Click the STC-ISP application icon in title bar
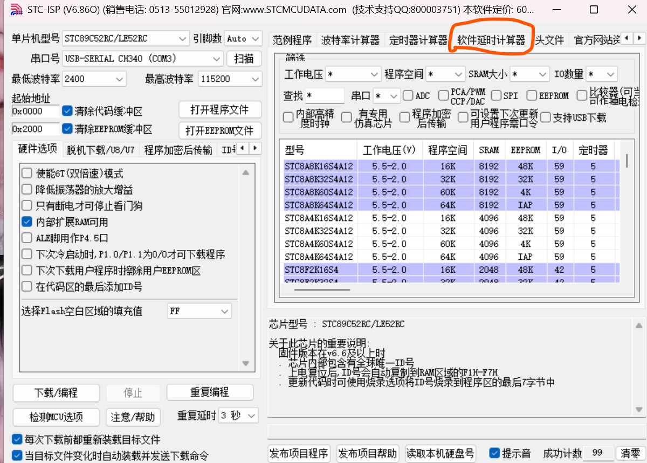Screen dimensions: 647x463 [x=17, y=10]
